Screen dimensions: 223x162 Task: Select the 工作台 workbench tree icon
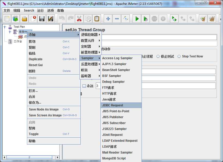(x=10, y=42)
